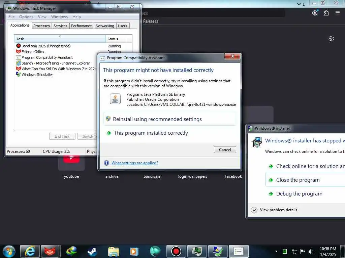Open the login.wallpapers shortcut label
345x258 pixels.
coord(193,176)
